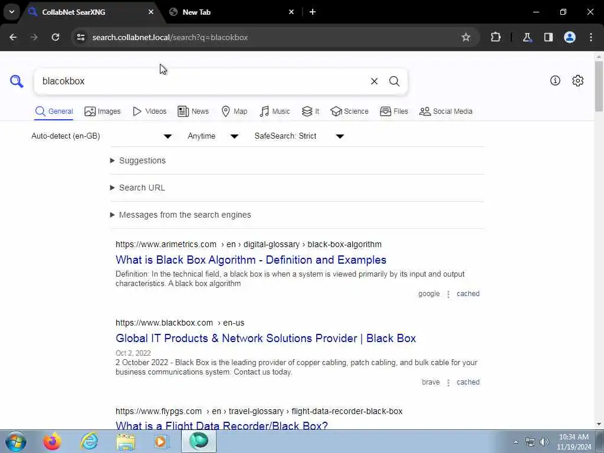Open the tab search dropdown arrow
Image resolution: width=604 pixels, height=453 pixels.
12,12
